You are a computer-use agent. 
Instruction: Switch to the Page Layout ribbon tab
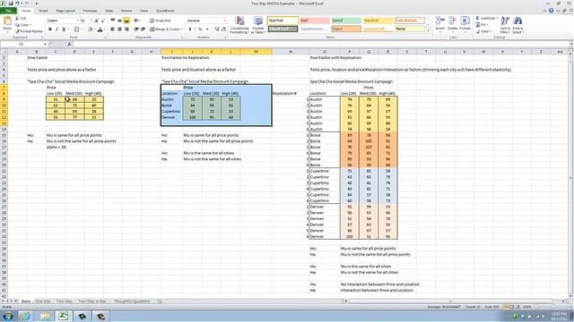coord(65,11)
